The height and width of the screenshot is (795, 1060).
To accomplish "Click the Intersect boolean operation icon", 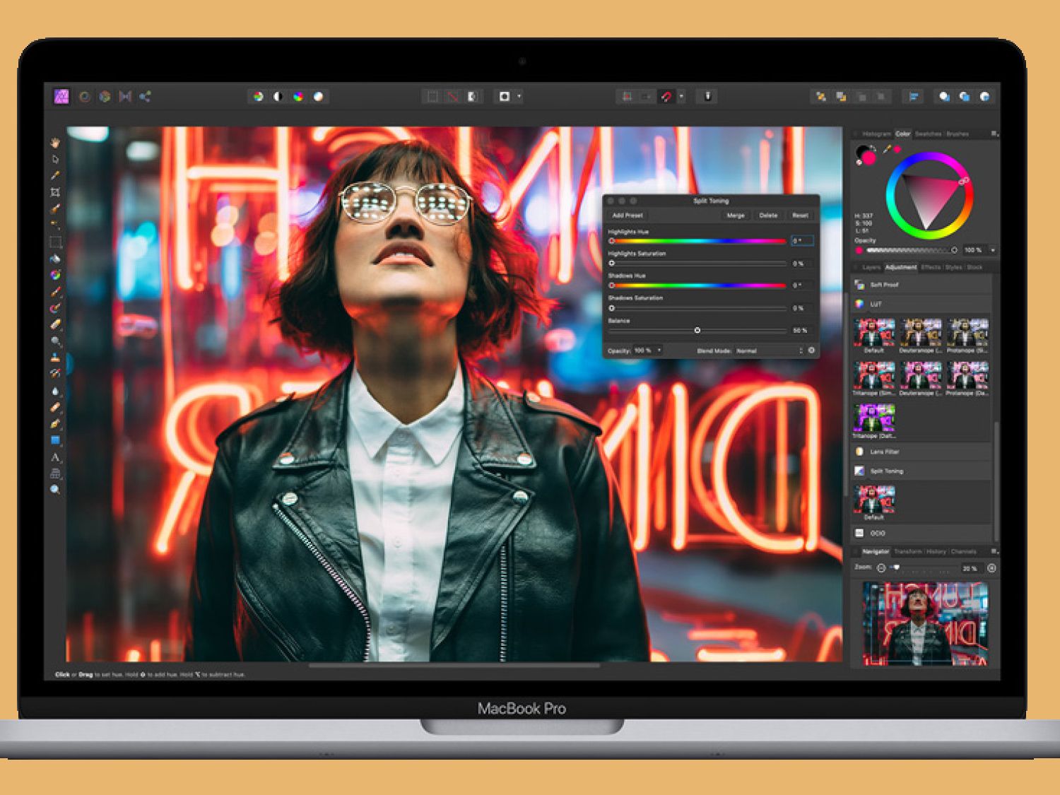I will point(985,96).
